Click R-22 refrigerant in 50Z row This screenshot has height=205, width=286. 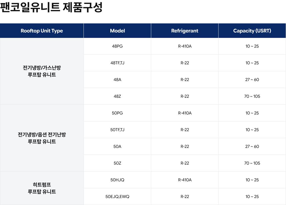185,163
